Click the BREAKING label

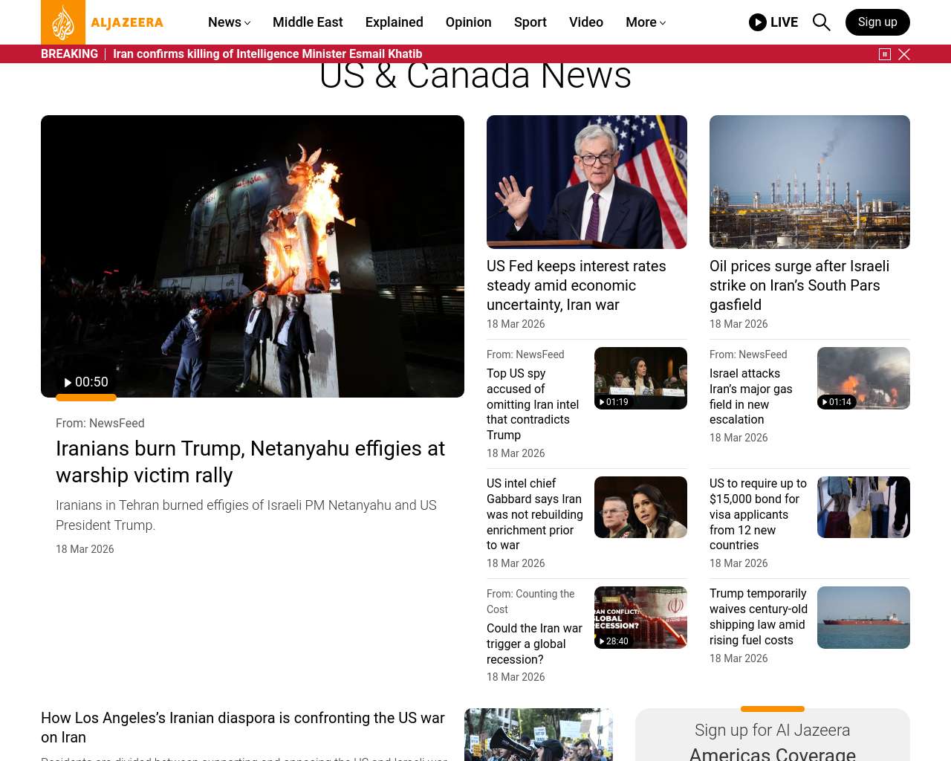[x=69, y=54]
